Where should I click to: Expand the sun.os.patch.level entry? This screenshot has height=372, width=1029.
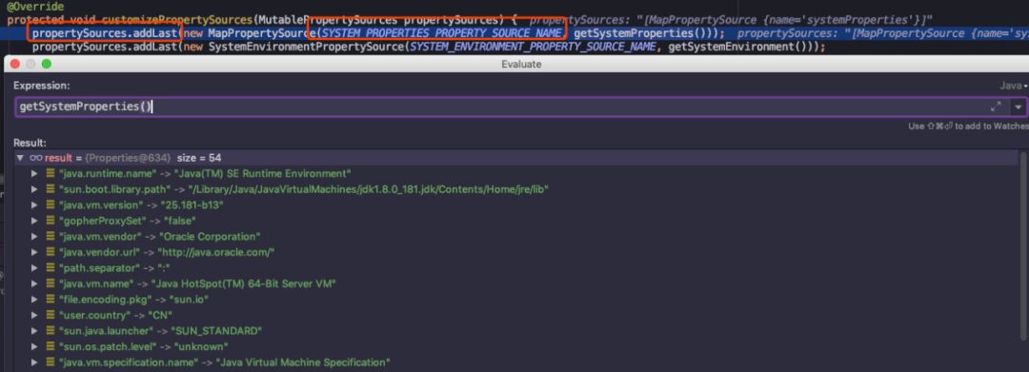tap(34, 346)
